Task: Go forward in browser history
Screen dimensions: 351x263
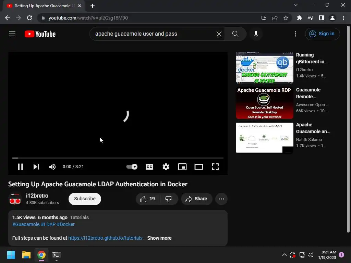Action: tap(19, 18)
